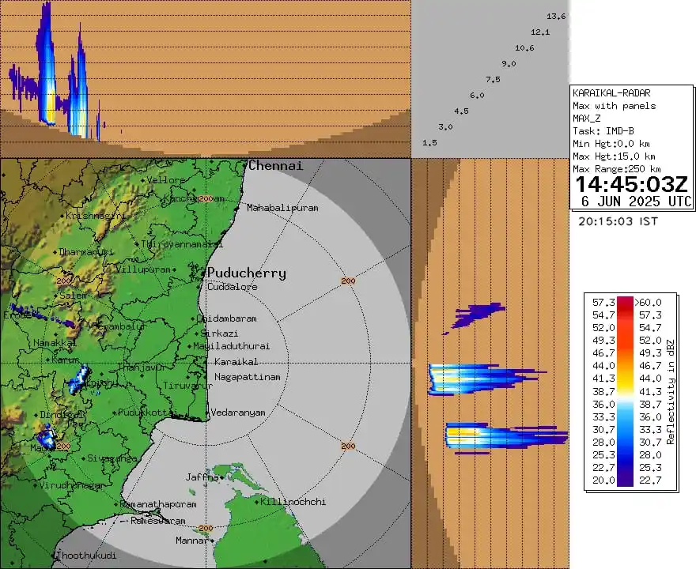
Task: Select the Vedaranyam label
Action: point(238,413)
